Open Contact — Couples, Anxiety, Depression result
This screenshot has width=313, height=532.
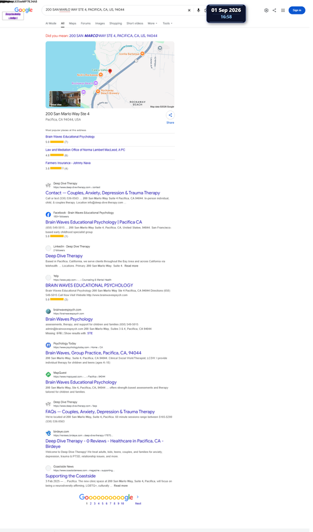[x=103, y=193]
